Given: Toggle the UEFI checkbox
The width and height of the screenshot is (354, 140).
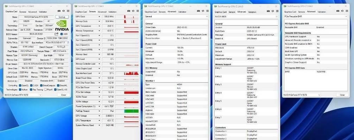Looking at the screenshot, I should pos(62,34).
